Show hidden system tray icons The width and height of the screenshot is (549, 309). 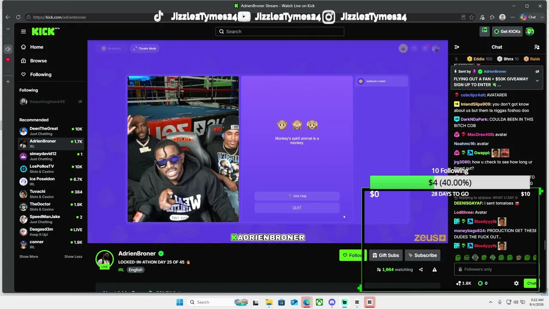tap(491, 302)
